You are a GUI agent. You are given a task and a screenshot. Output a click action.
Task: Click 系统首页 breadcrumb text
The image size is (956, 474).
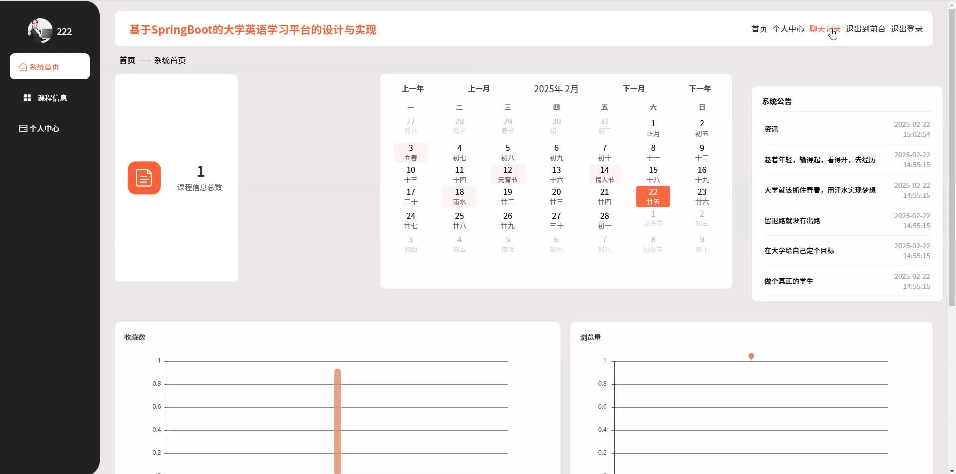coord(170,60)
